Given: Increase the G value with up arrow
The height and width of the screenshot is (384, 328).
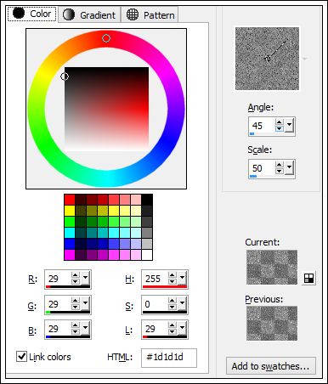Looking at the screenshot, I should pos(76,301).
